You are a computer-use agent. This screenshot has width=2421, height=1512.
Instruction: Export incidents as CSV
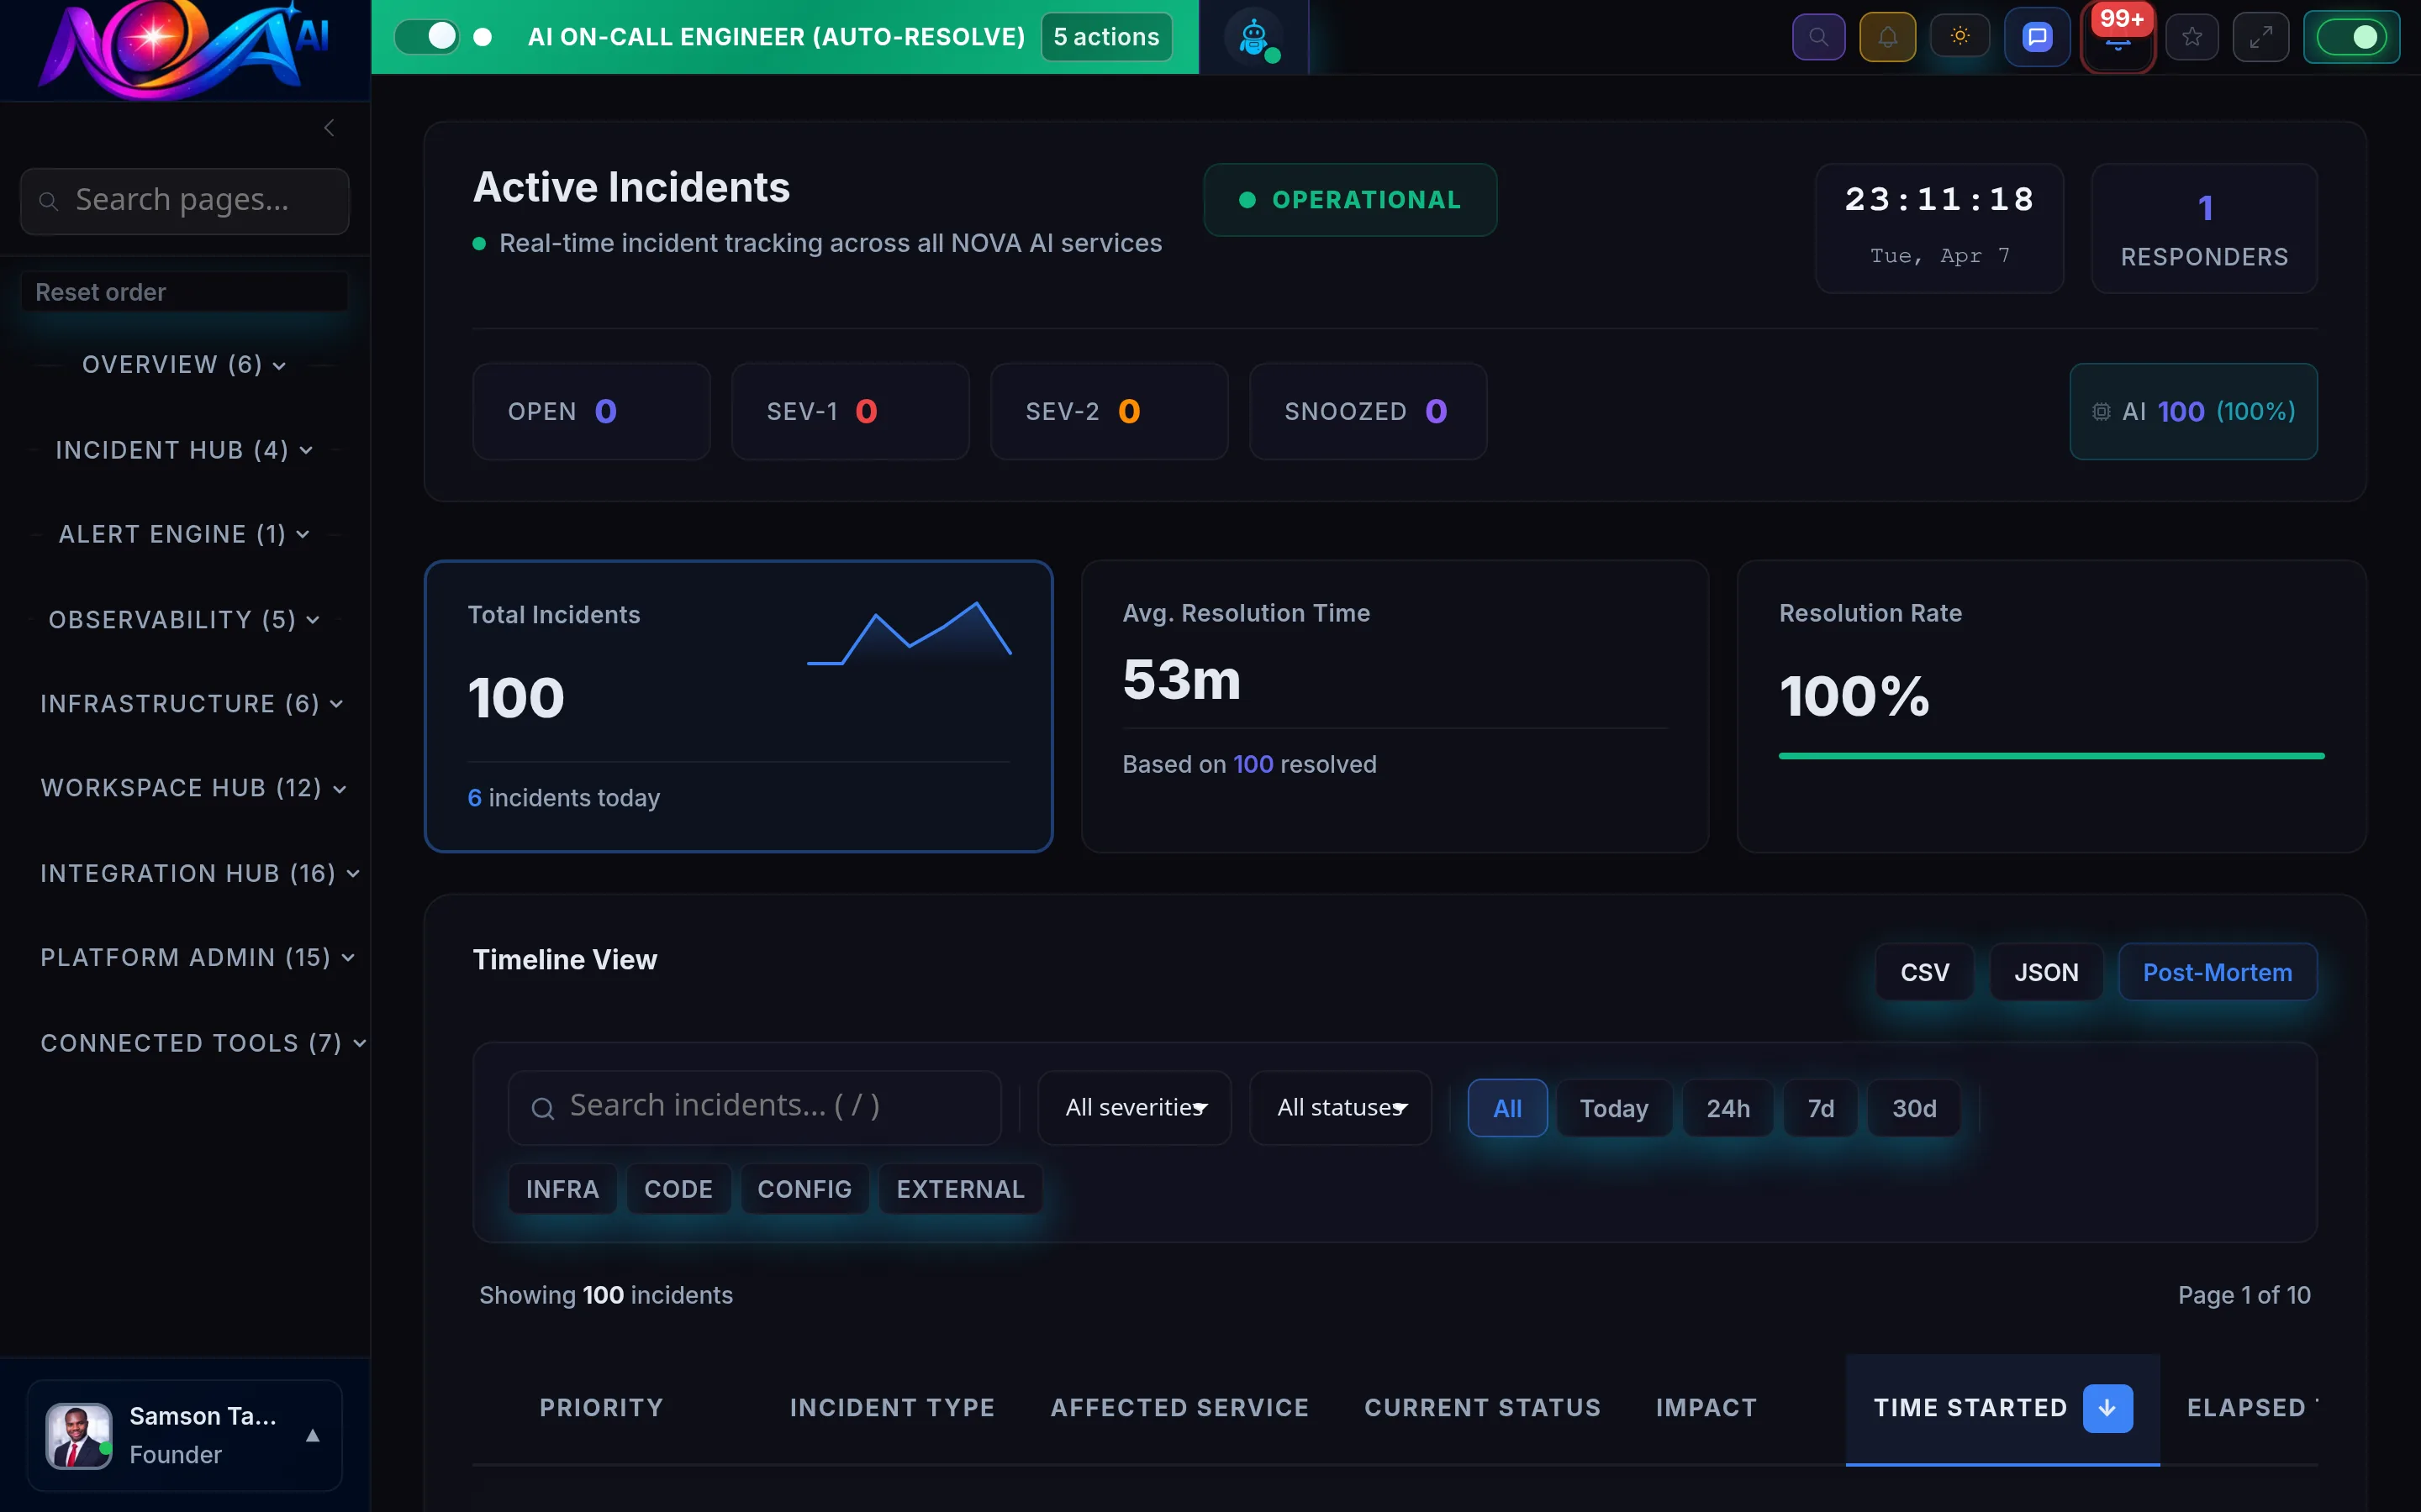click(1924, 971)
